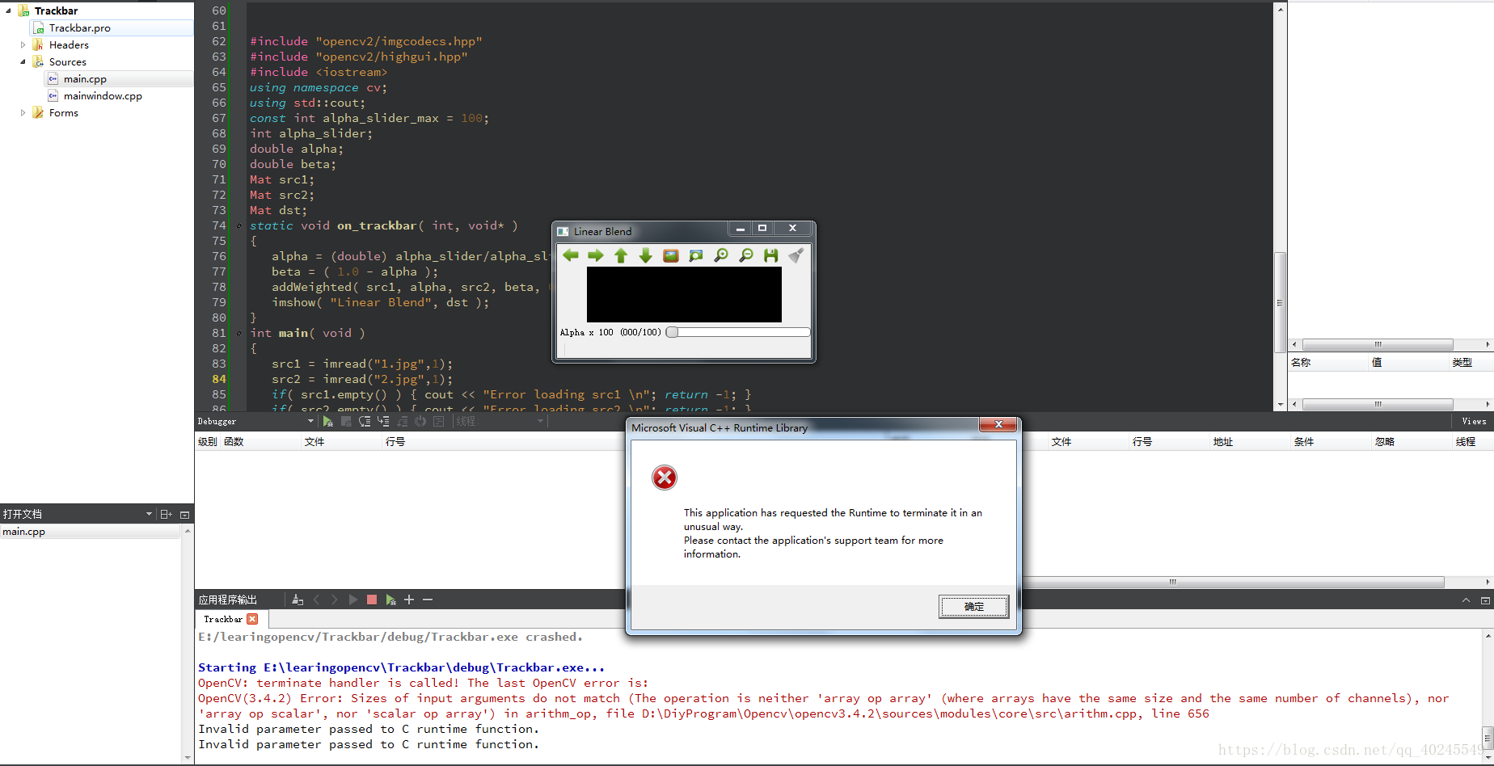Click the clear output broom icon
The height and width of the screenshot is (766, 1494).
(298, 599)
